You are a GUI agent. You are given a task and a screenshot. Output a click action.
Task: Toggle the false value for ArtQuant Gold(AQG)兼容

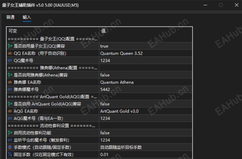pyautogui.click(x=146, y=104)
